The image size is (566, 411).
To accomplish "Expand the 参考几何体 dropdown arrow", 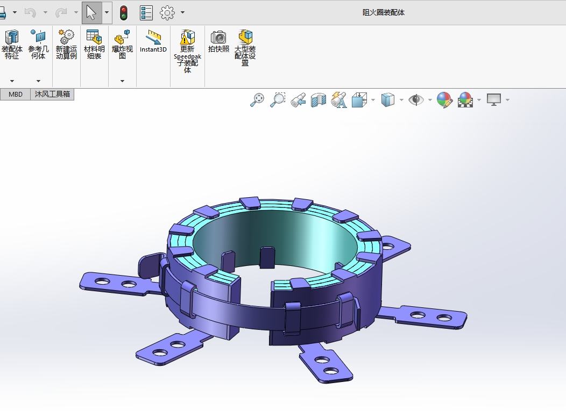I will [38, 81].
